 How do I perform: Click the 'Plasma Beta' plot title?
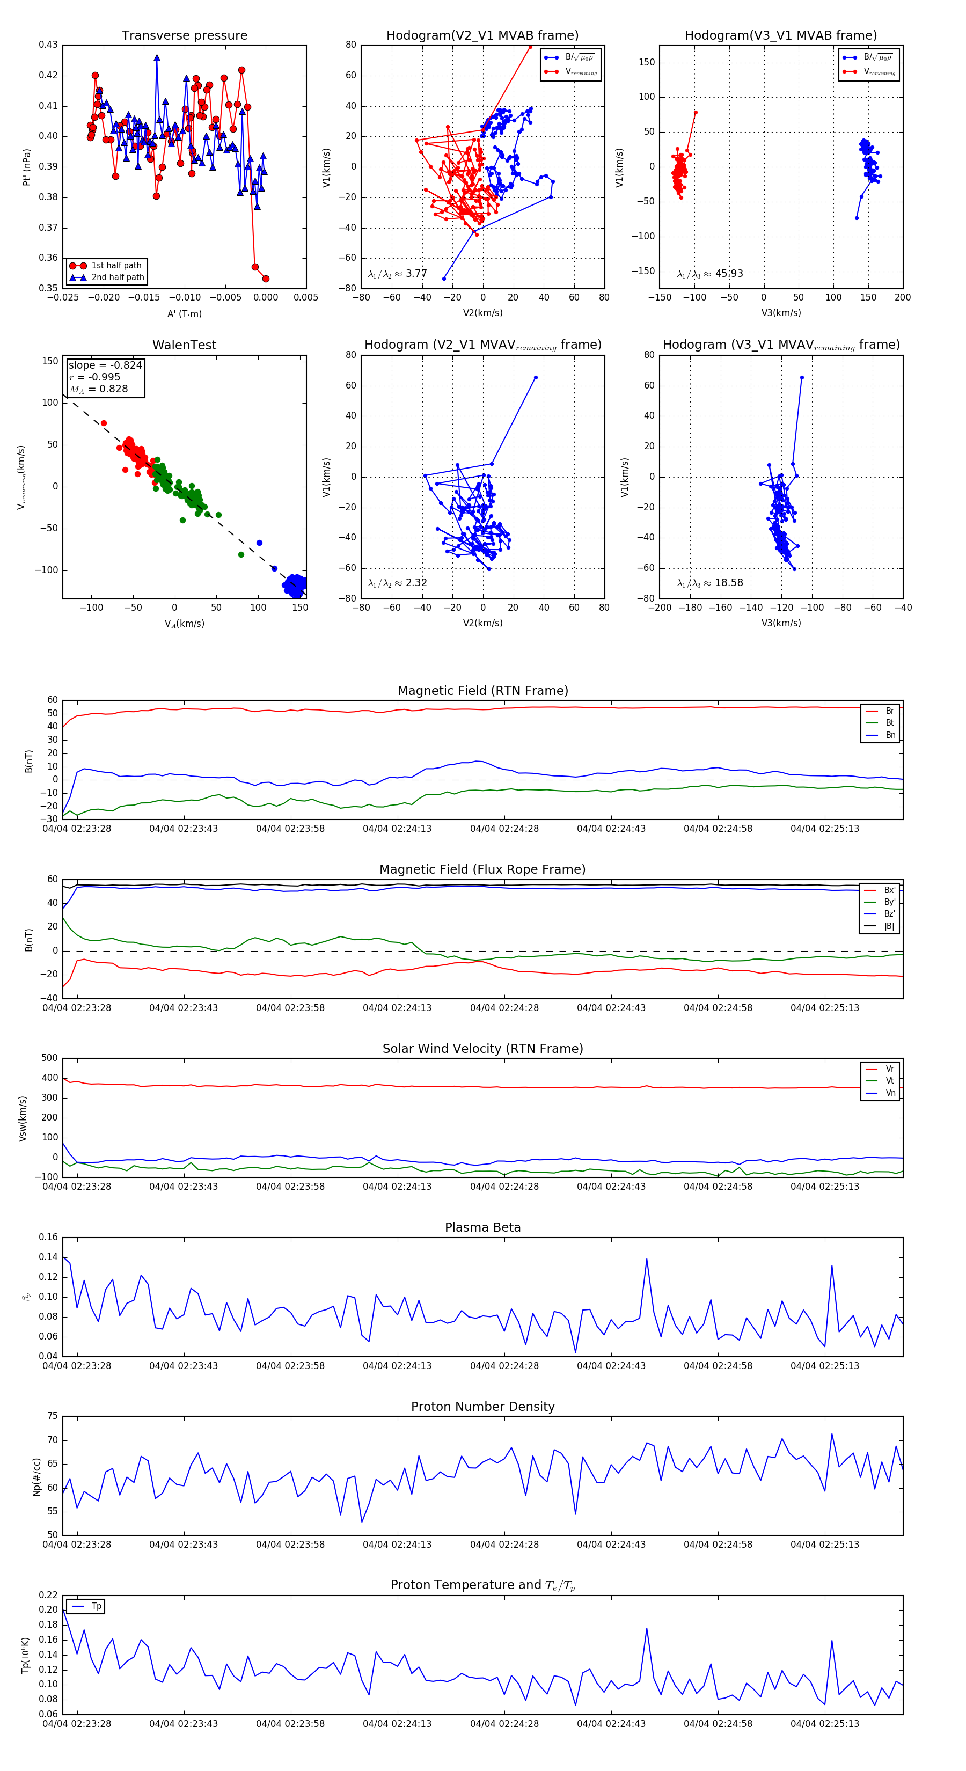(482, 1228)
